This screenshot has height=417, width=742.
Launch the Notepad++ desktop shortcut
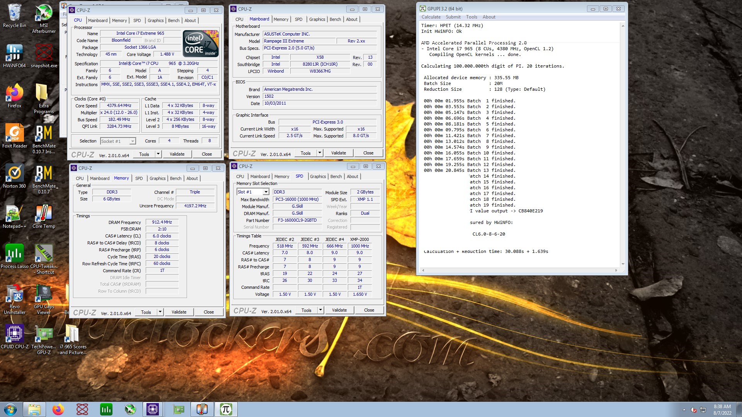14,217
